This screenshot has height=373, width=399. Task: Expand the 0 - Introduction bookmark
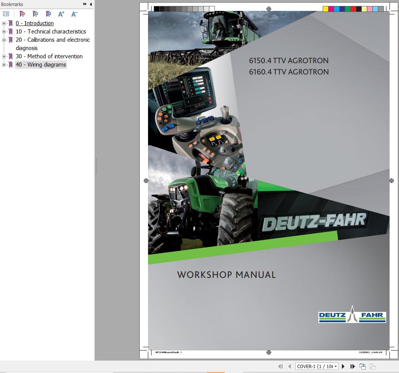click(x=4, y=23)
